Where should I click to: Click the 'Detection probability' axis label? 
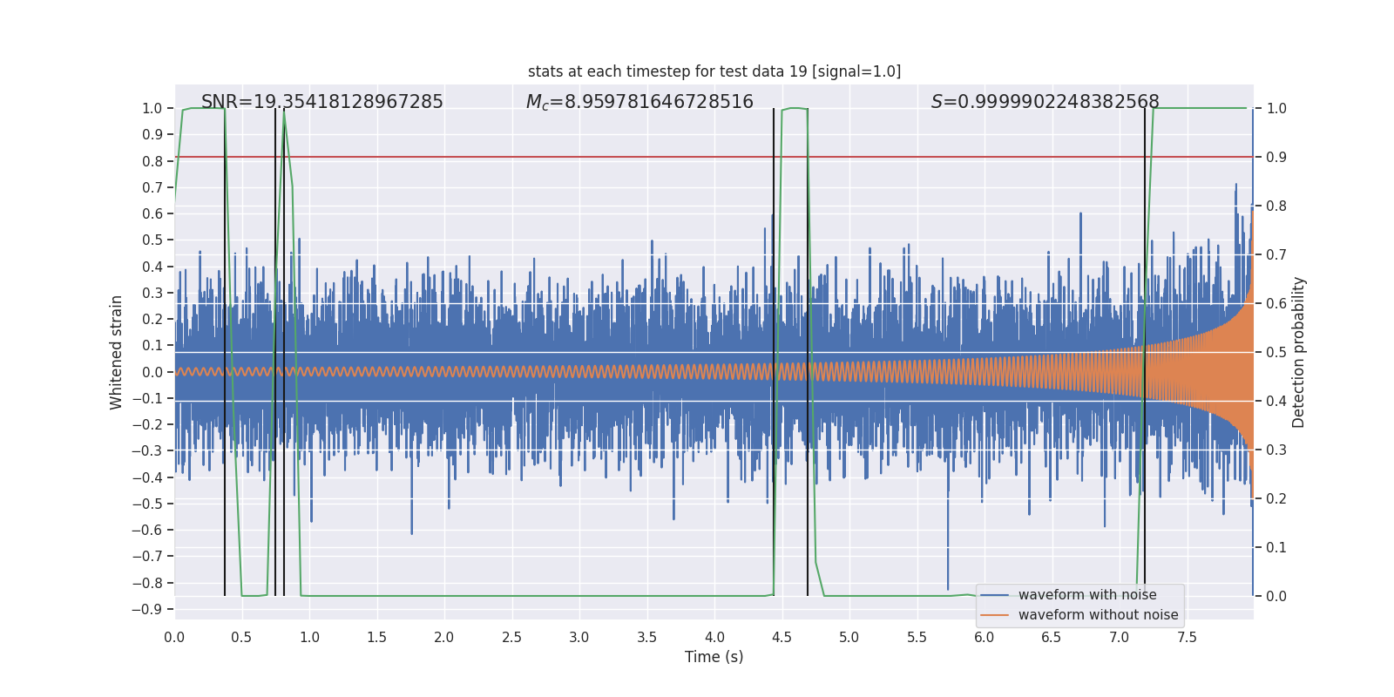[1299, 352]
